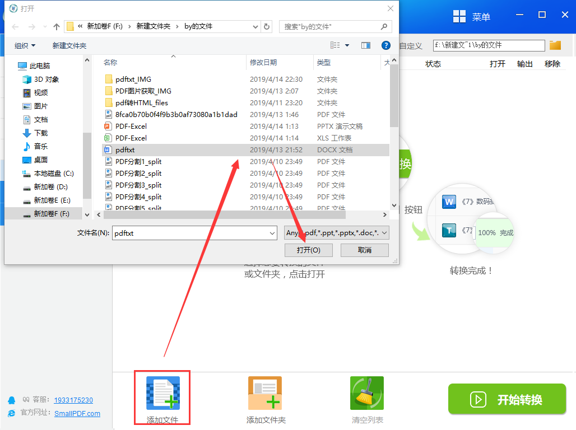Image resolution: width=576 pixels, height=430 pixels.
Task: Open the view options dropdown
Action: [347, 45]
